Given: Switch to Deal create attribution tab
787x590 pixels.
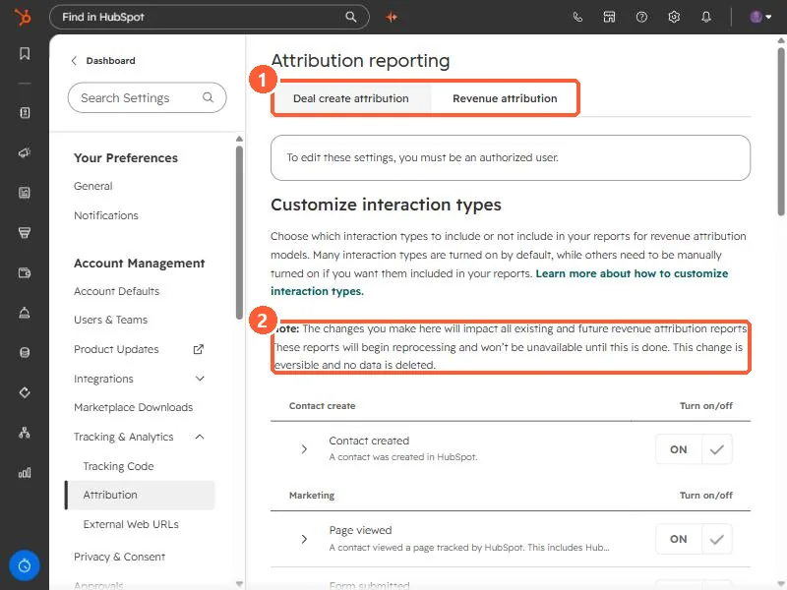Looking at the screenshot, I should [x=351, y=98].
